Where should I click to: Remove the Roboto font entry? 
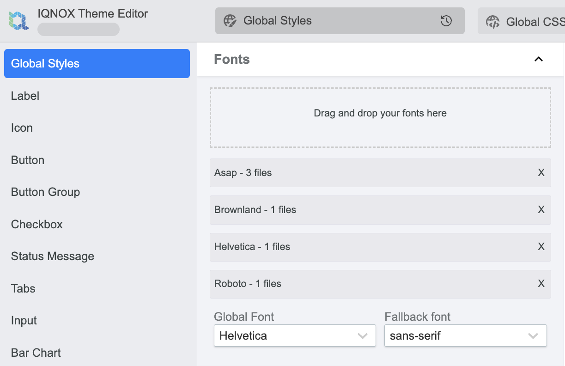click(541, 283)
